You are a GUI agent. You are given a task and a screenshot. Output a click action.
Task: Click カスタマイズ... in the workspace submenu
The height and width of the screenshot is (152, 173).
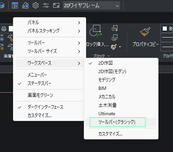pos(121,134)
